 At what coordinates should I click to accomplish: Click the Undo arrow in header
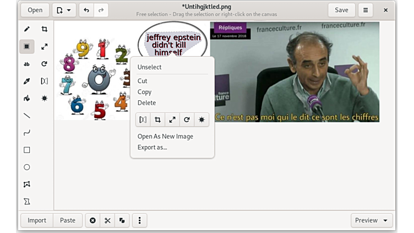[x=86, y=10]
